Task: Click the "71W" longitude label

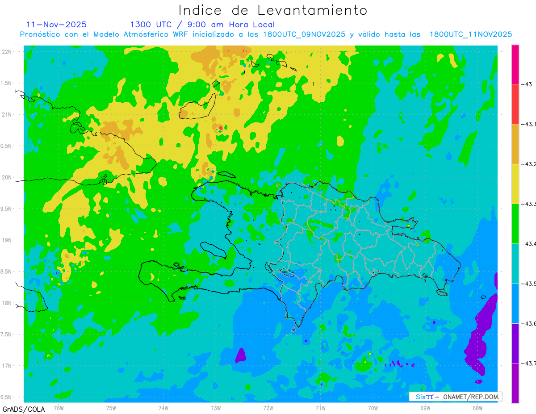Action: pyautogui.click(x=320, y=407)
